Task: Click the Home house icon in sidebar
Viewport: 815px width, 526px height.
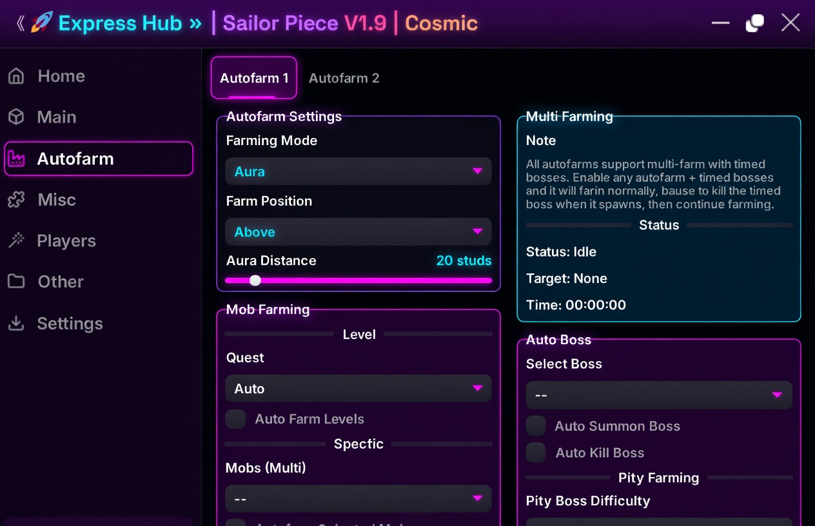Action: click(16, 76)
